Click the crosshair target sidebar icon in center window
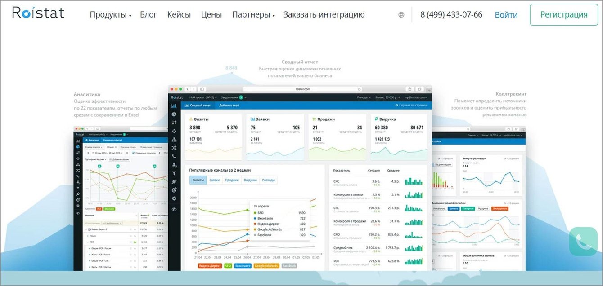603x286 pixels. pyautogui.click(x=174, y=131)
